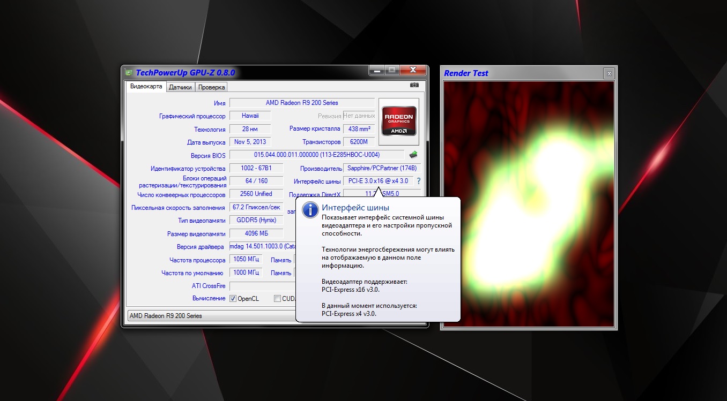Screen dimensions: 727x401
Task: Click the default clock field '1000 МГц'
Action: [x=246, y=273]
